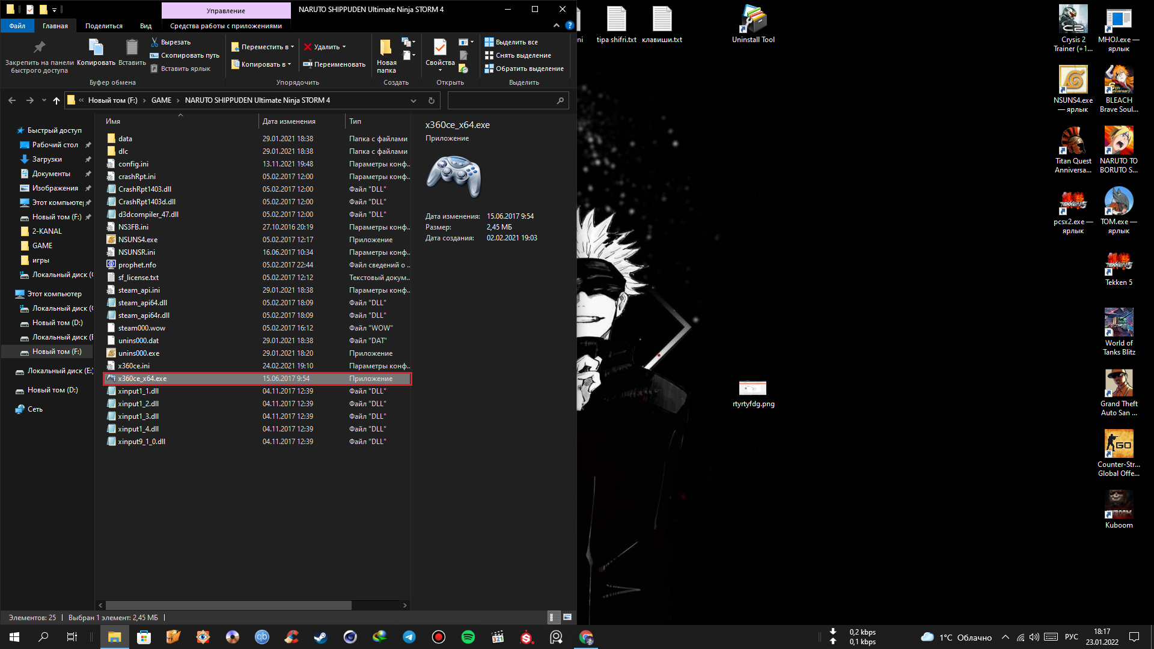Open Telegram from the taskbar
The width and height of the screenshot is (1154, 649).
(x=409, y=637)
